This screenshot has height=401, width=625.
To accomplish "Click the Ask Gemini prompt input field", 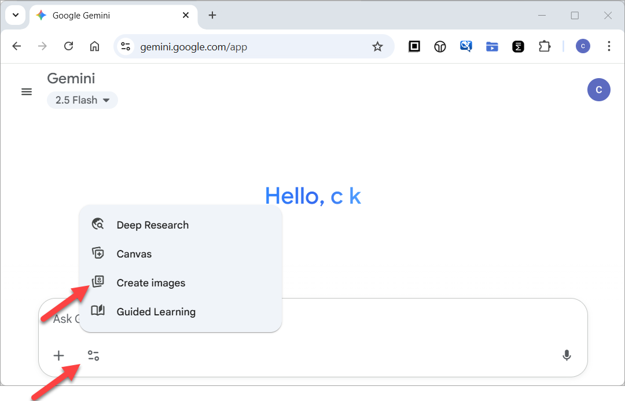I will [313, 319].
